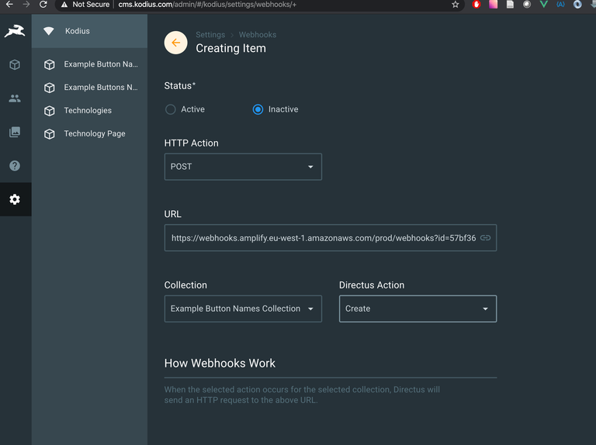The height and width of the screenshot is (445, 596).
Task: Click the Directus rabbit logo
Action: [x=15, y=31]
